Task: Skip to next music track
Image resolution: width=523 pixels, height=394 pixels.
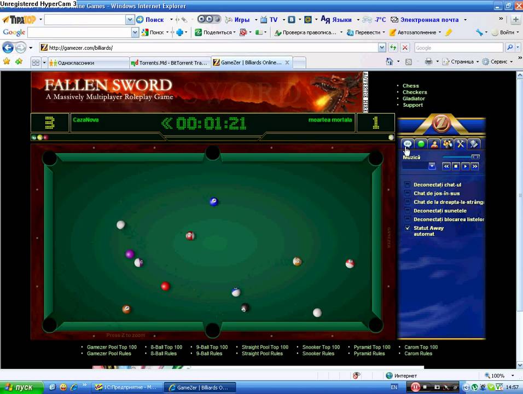Action: click(x=475, y=166)
